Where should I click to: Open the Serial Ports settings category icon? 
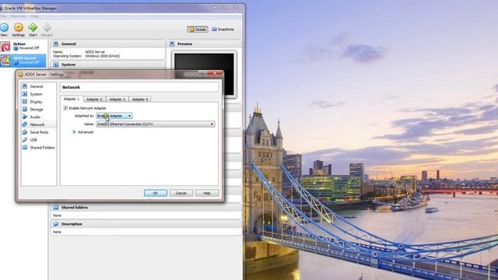[25, 132]
